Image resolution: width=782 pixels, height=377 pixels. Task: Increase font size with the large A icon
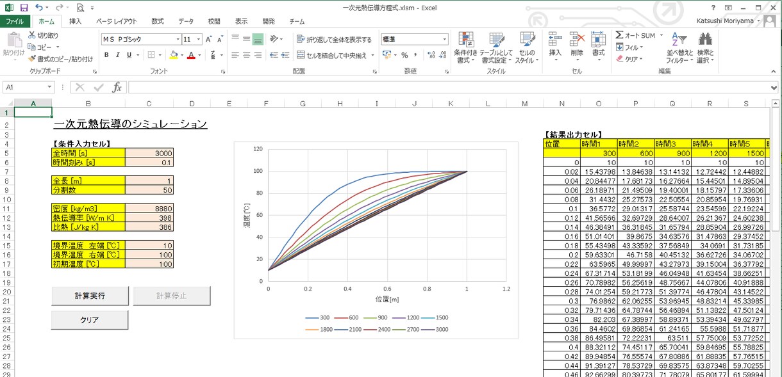(209, 39)
